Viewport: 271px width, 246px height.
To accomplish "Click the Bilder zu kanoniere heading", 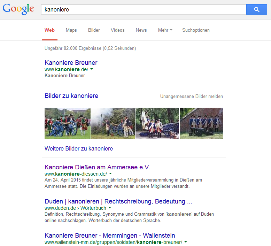I will 71,96.
